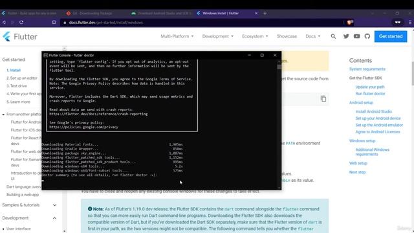The height and width of the screenshot is (233, 414).
Task: Jump to System requirements in Contents
Action: [367, 69]
